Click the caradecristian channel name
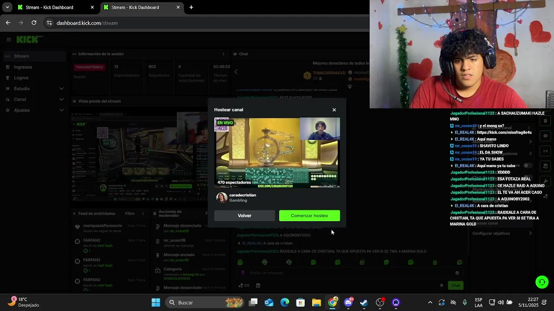The height and width of the screenshot is (311, 554). pyautogui.click(x=243, y=195)
